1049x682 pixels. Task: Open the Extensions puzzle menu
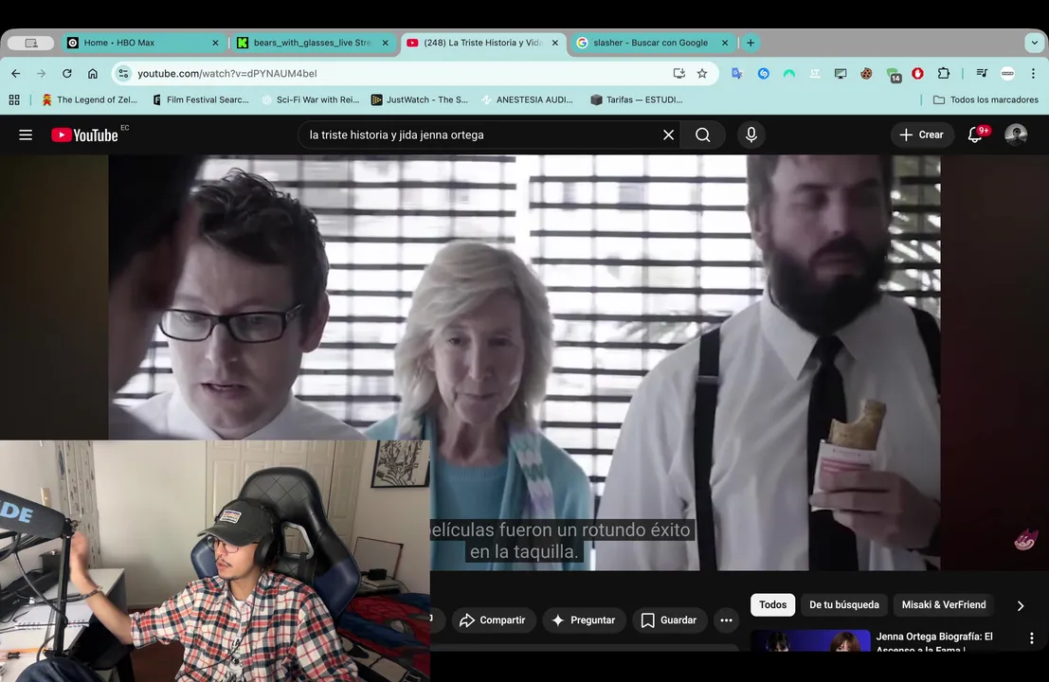point(943,74)
